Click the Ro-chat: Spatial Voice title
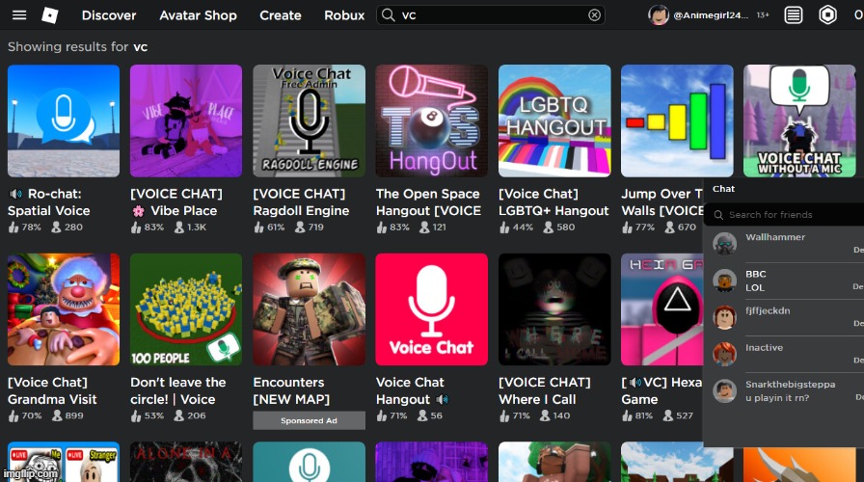The height and width of the screenshot is (482, 864). point(49,202)
